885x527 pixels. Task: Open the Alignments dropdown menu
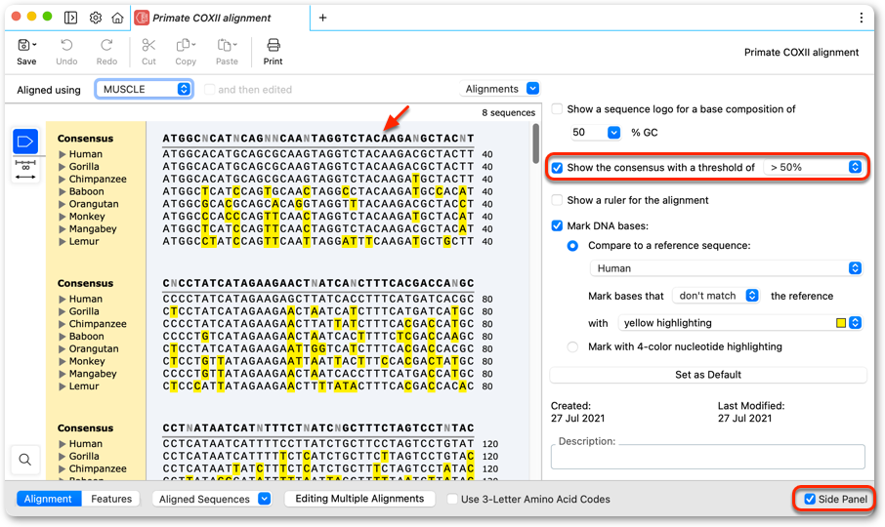[499, 89]
